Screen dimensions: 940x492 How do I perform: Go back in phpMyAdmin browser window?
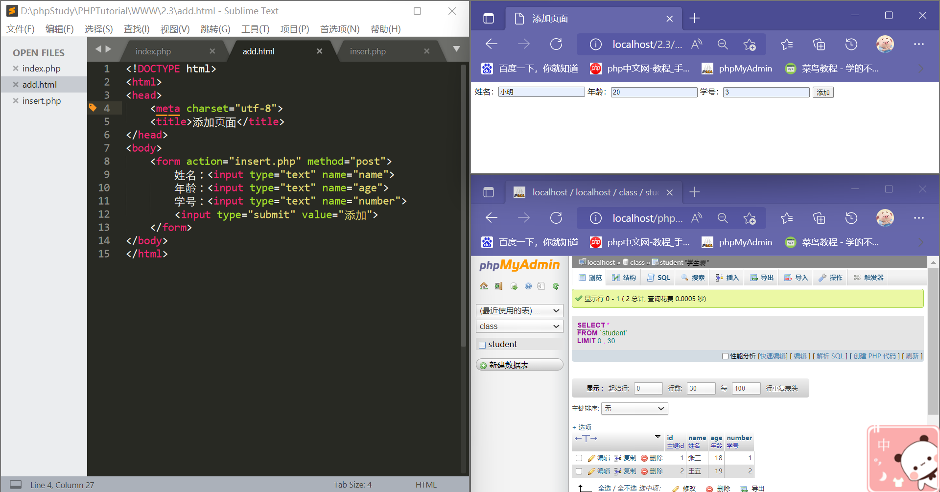pos(492,218)
